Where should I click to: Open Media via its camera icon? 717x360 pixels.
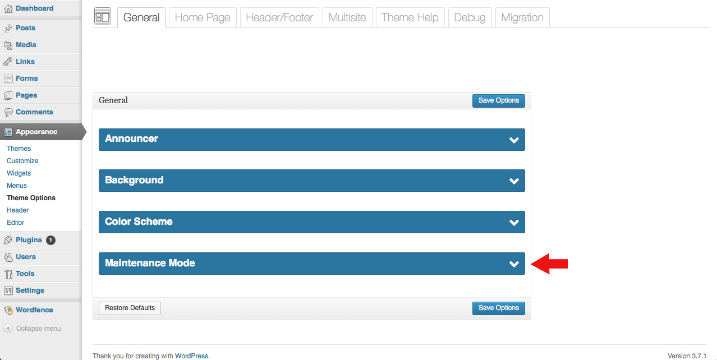[x=8, y=45]
